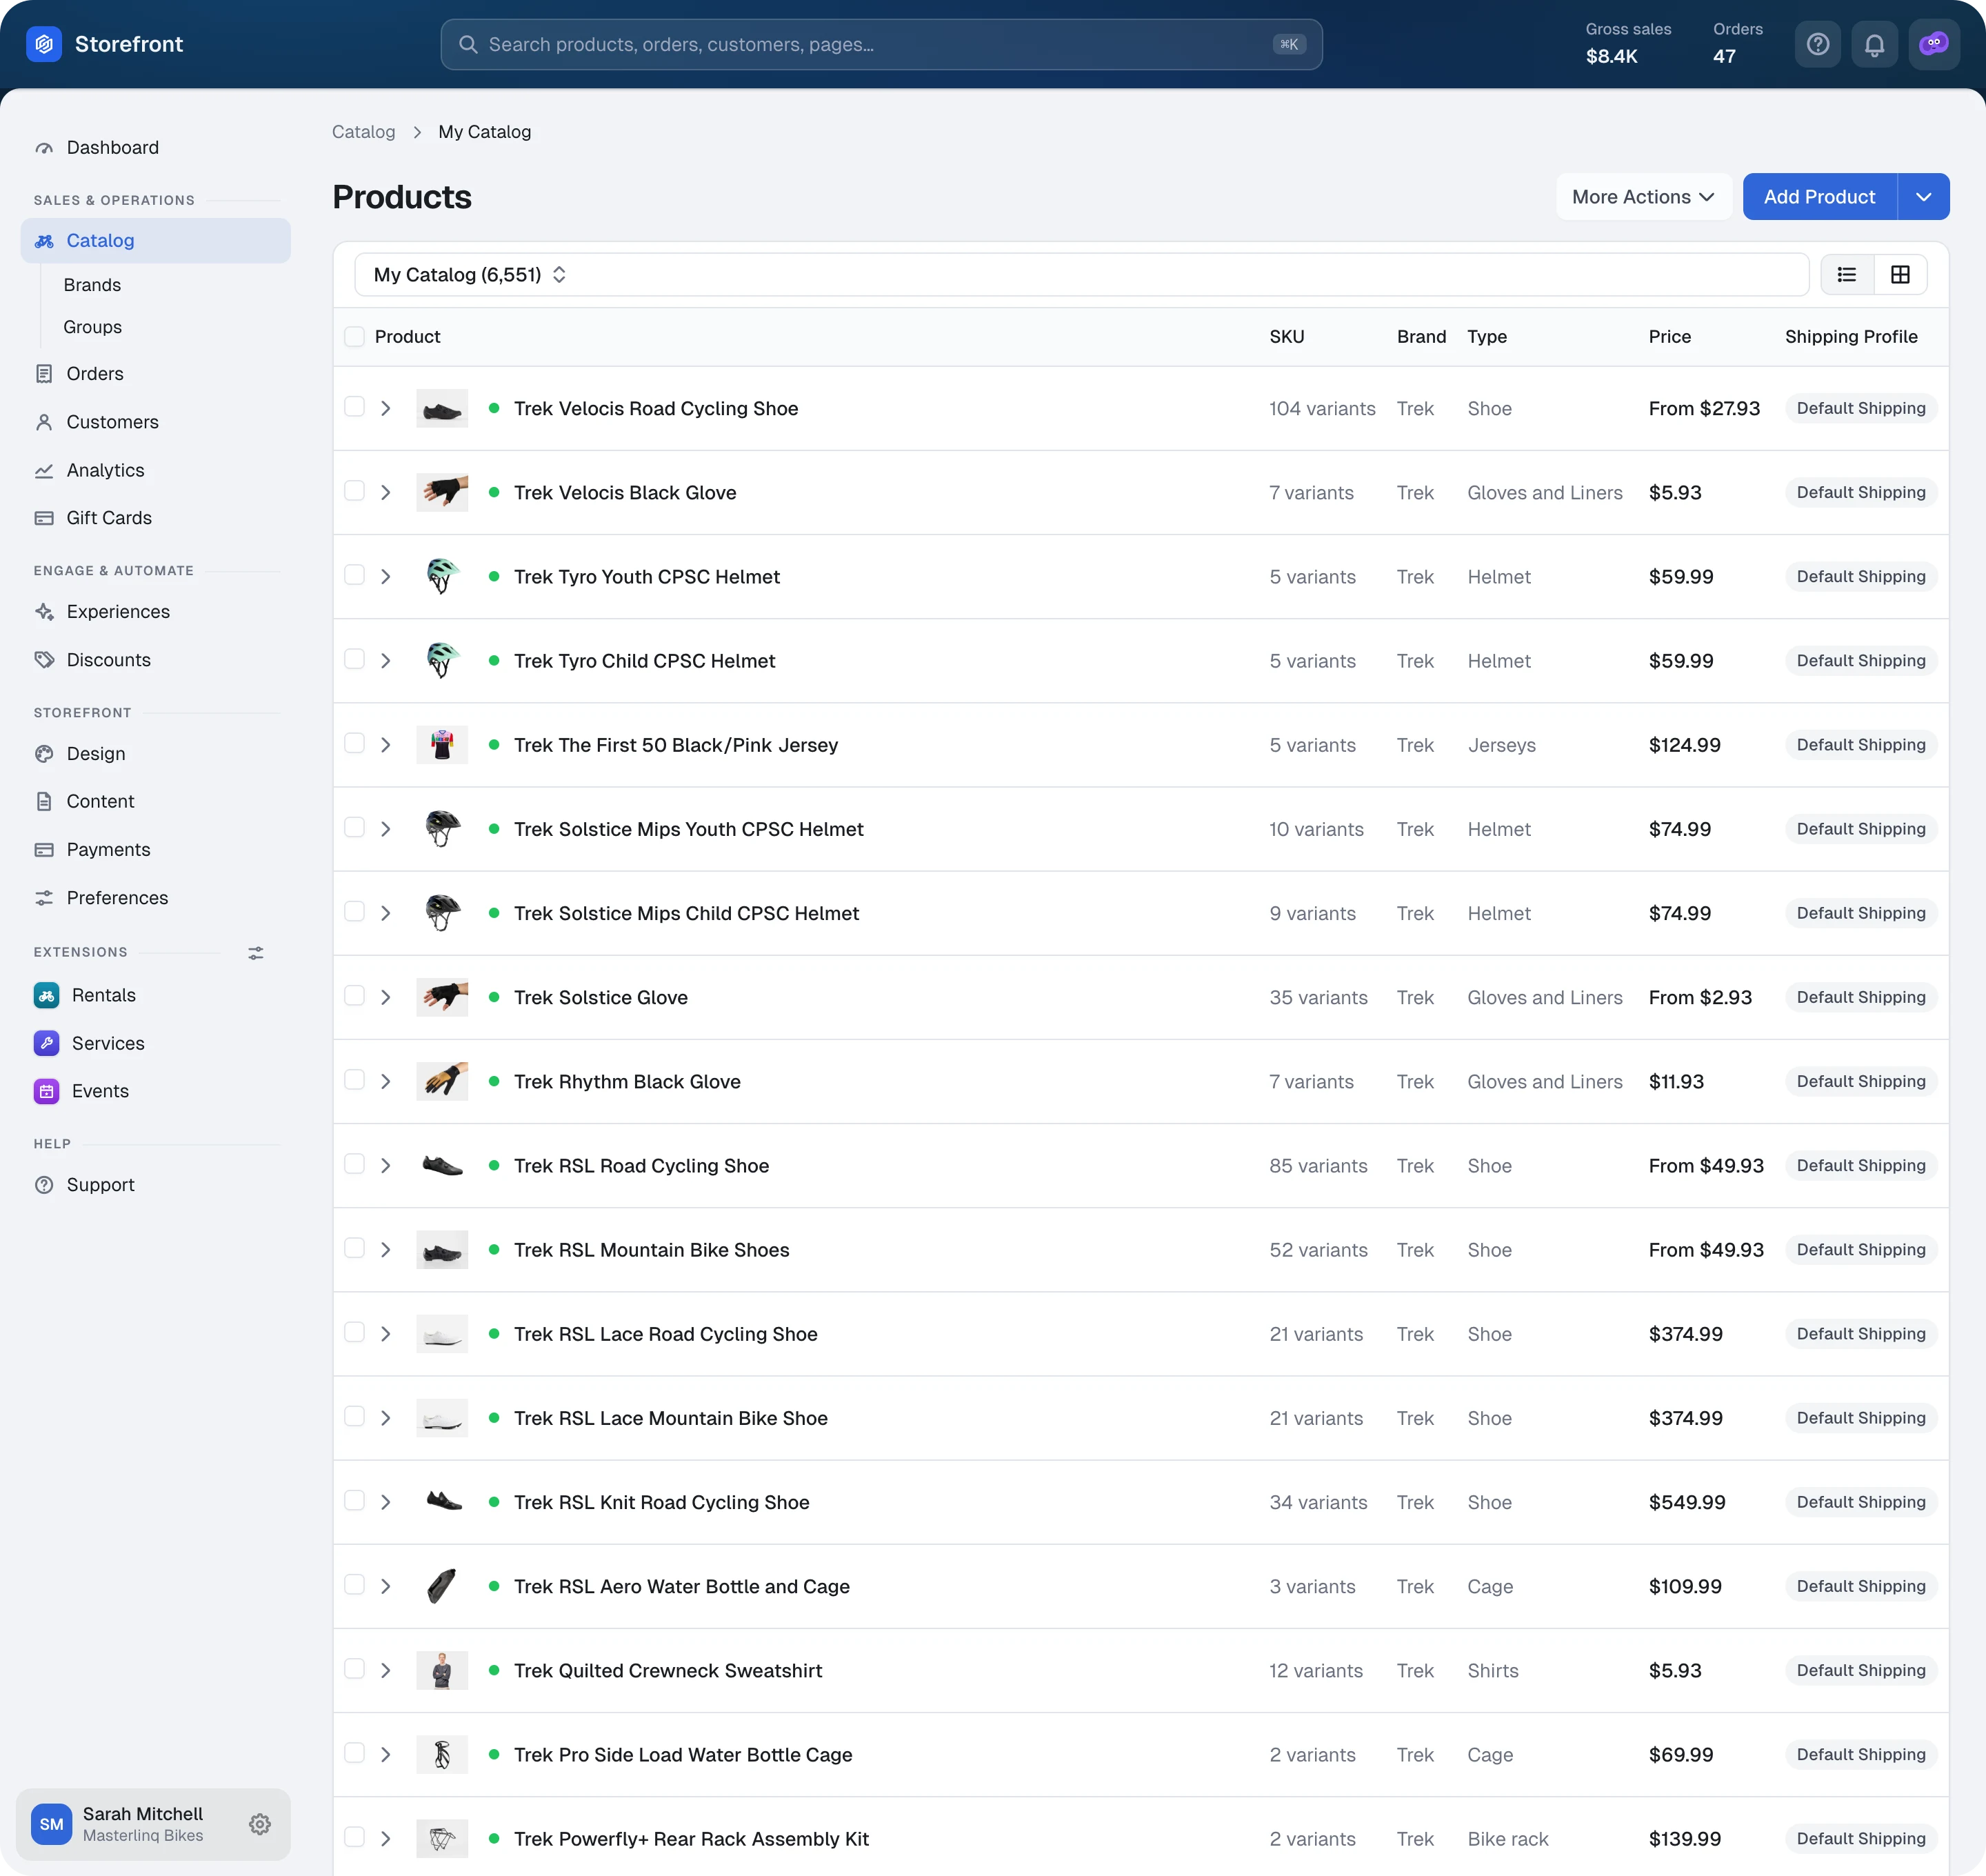Image resolution: width=1986 pixels, height=1876 pixels.
Task: Open the Events extension icon
Action: click(x=46, y=1091)
